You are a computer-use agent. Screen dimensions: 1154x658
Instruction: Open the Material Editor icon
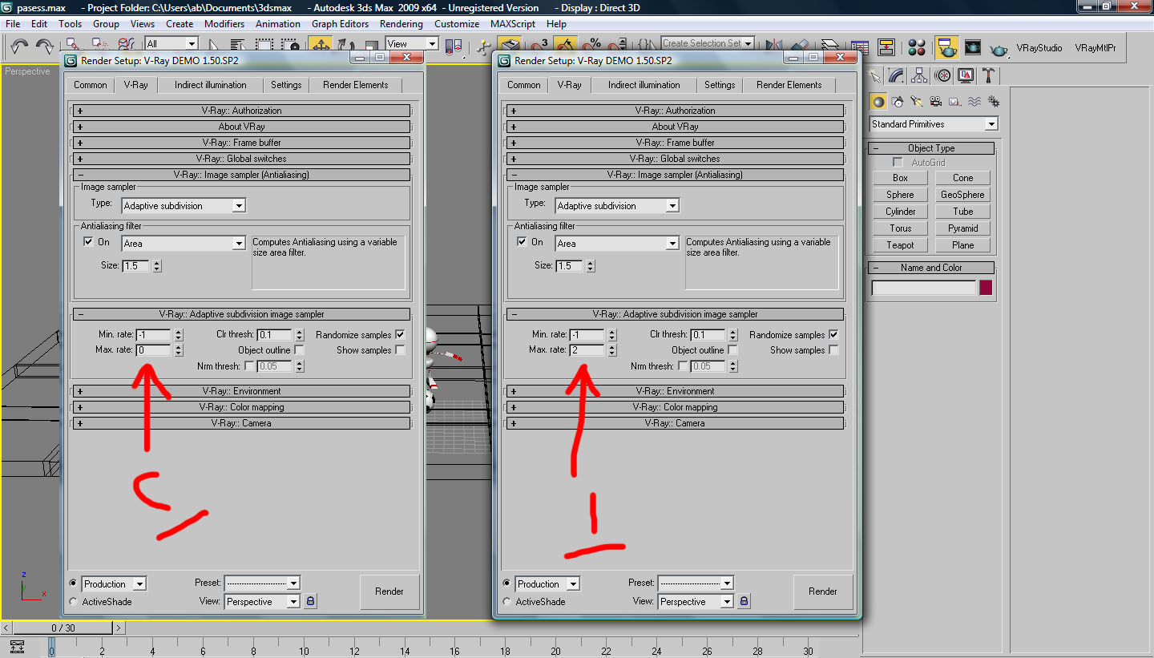pyautogui.click(x=918, y=47)
